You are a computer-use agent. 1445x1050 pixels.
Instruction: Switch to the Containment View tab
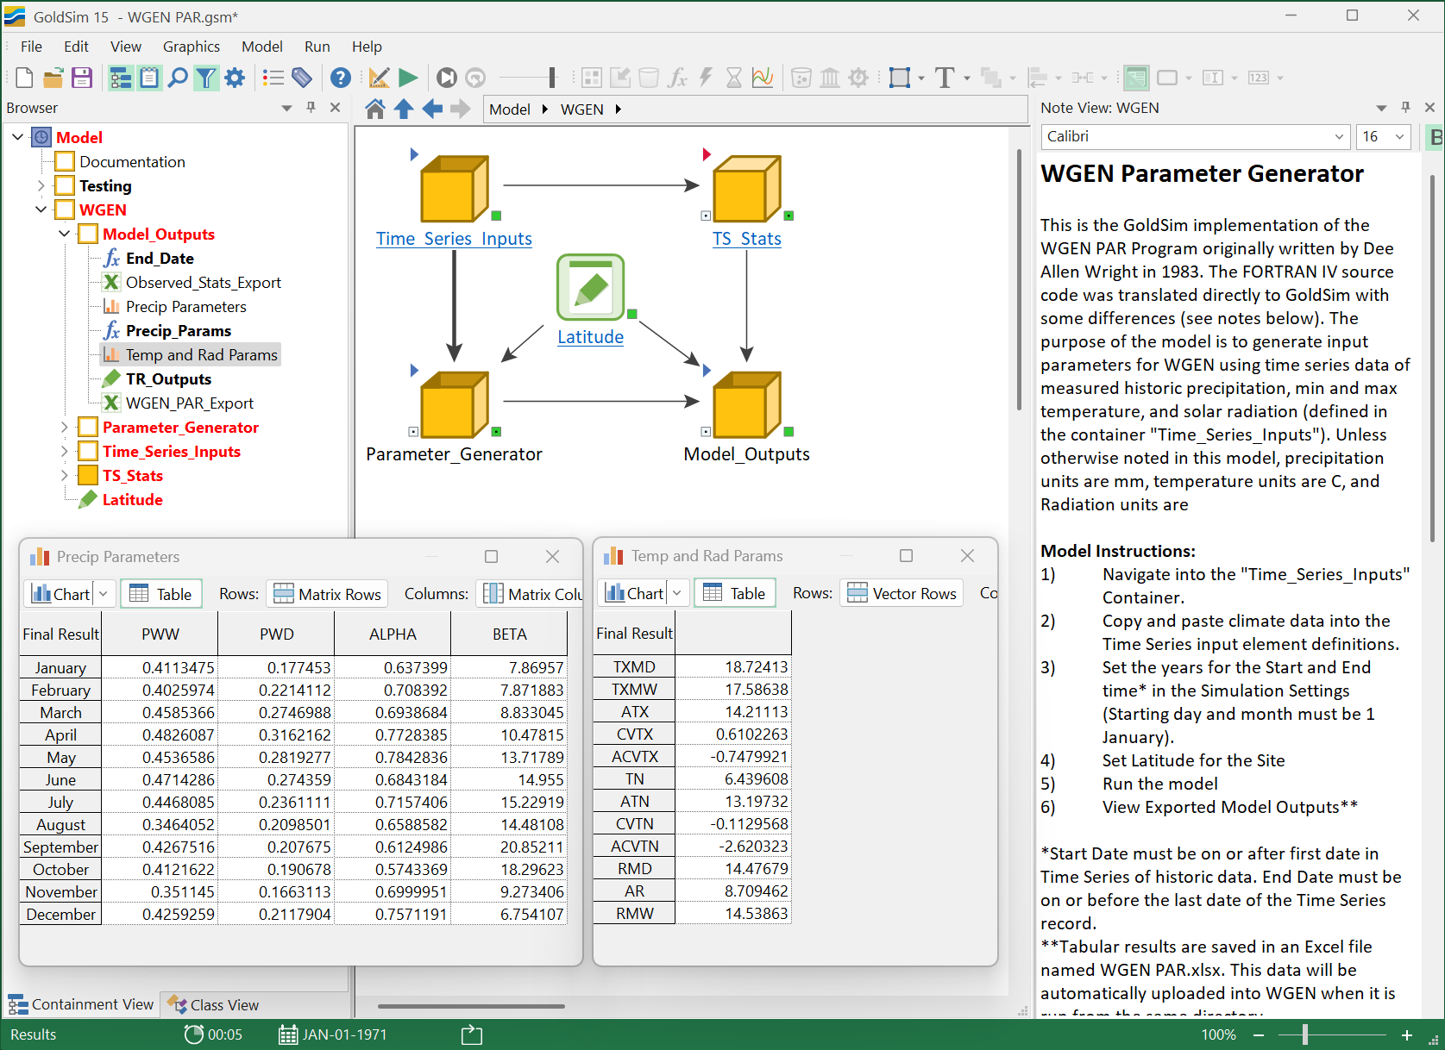(81, 1005)
